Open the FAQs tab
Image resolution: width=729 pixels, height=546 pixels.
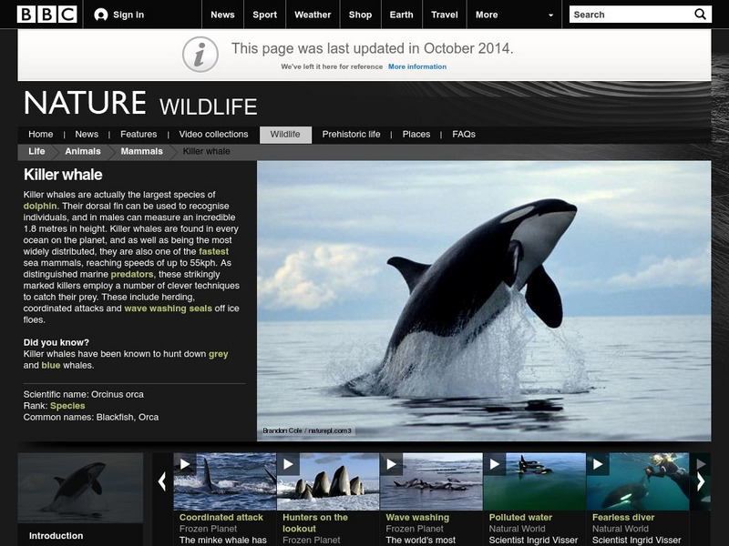(464, 134)
